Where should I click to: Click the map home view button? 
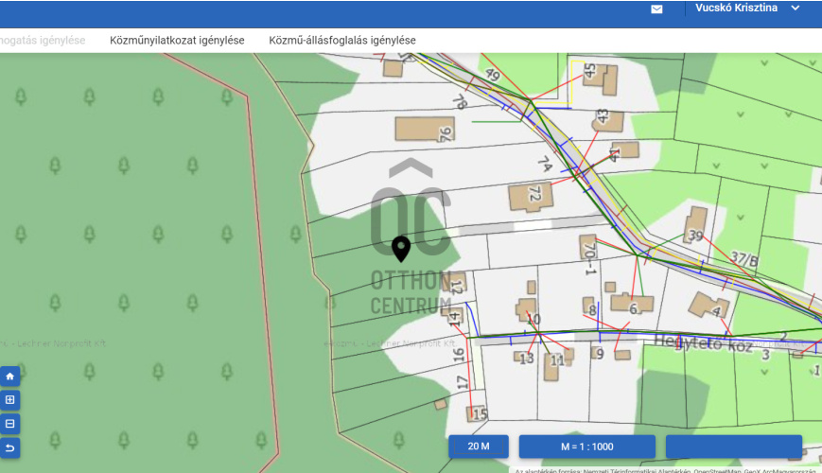coord(10,376)
